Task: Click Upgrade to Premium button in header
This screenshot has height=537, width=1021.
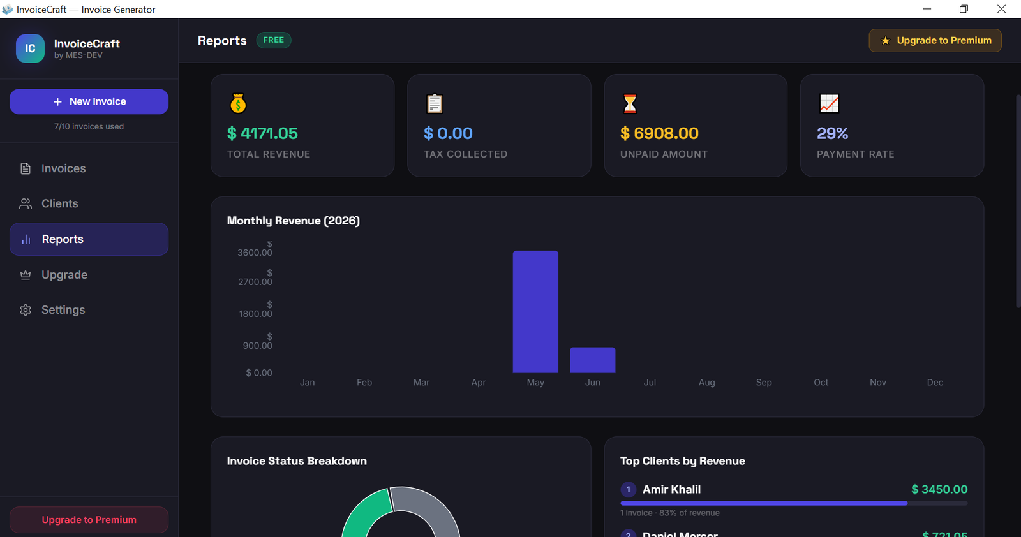Action: (935, 40)
